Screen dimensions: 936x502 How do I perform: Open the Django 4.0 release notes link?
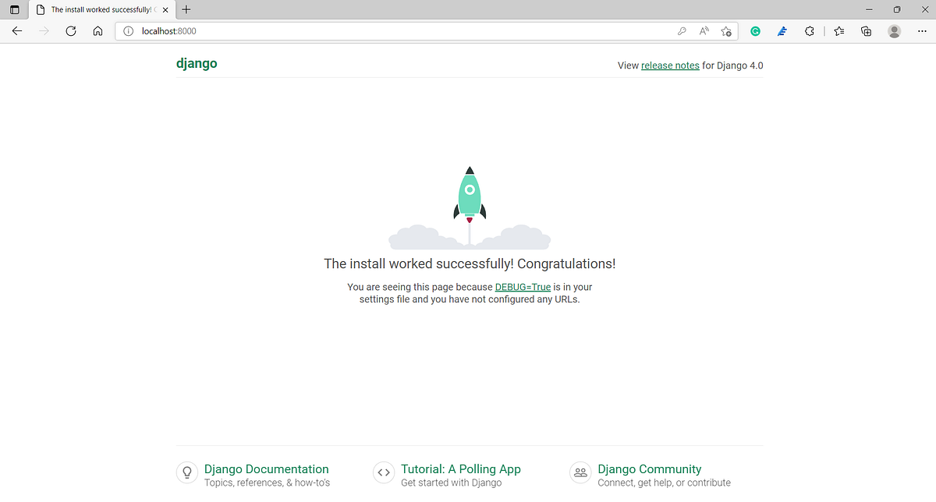point(670,65)
